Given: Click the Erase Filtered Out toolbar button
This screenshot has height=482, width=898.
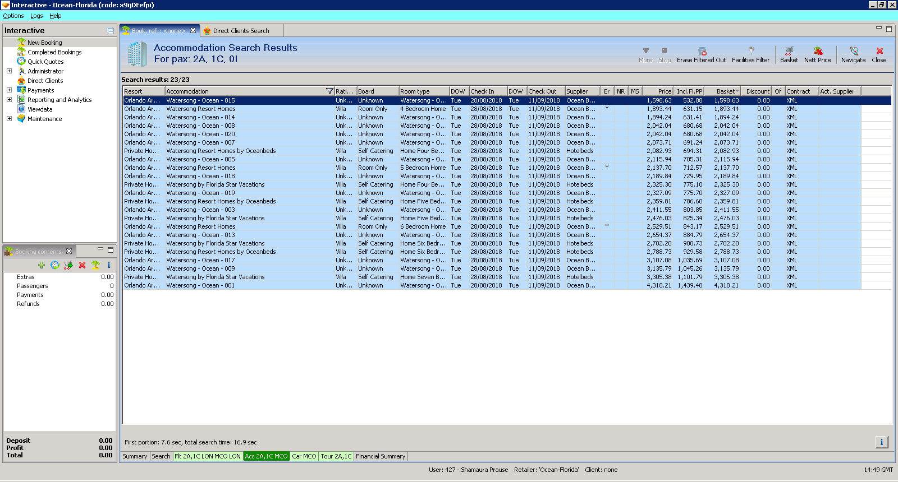Looking at the screenshot, I should [701, 54].
